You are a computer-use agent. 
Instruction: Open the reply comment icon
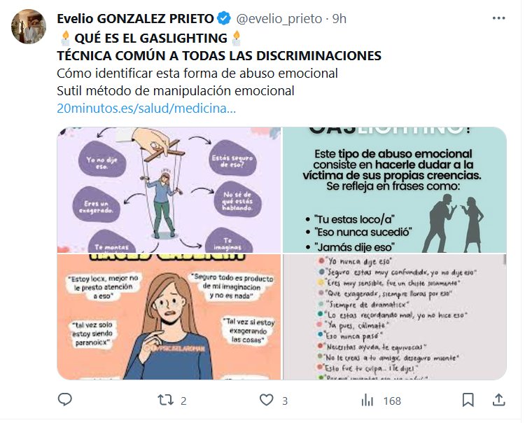coord(65,400)
